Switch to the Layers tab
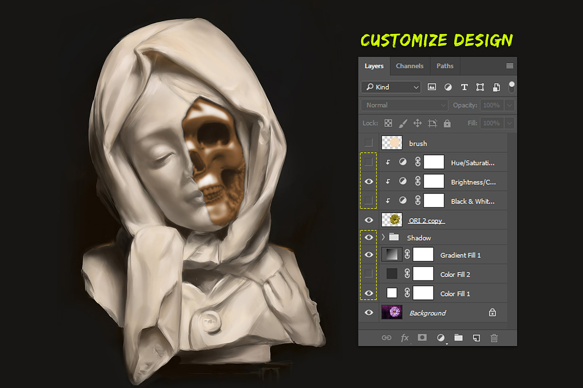 374,66
